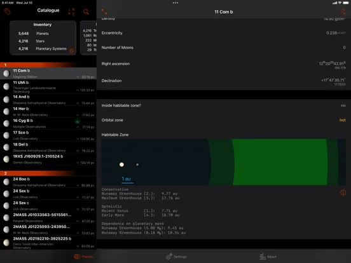
Task: Check the battery indicator in status bar
Action: pyautogui.click(x=346, y=3)
